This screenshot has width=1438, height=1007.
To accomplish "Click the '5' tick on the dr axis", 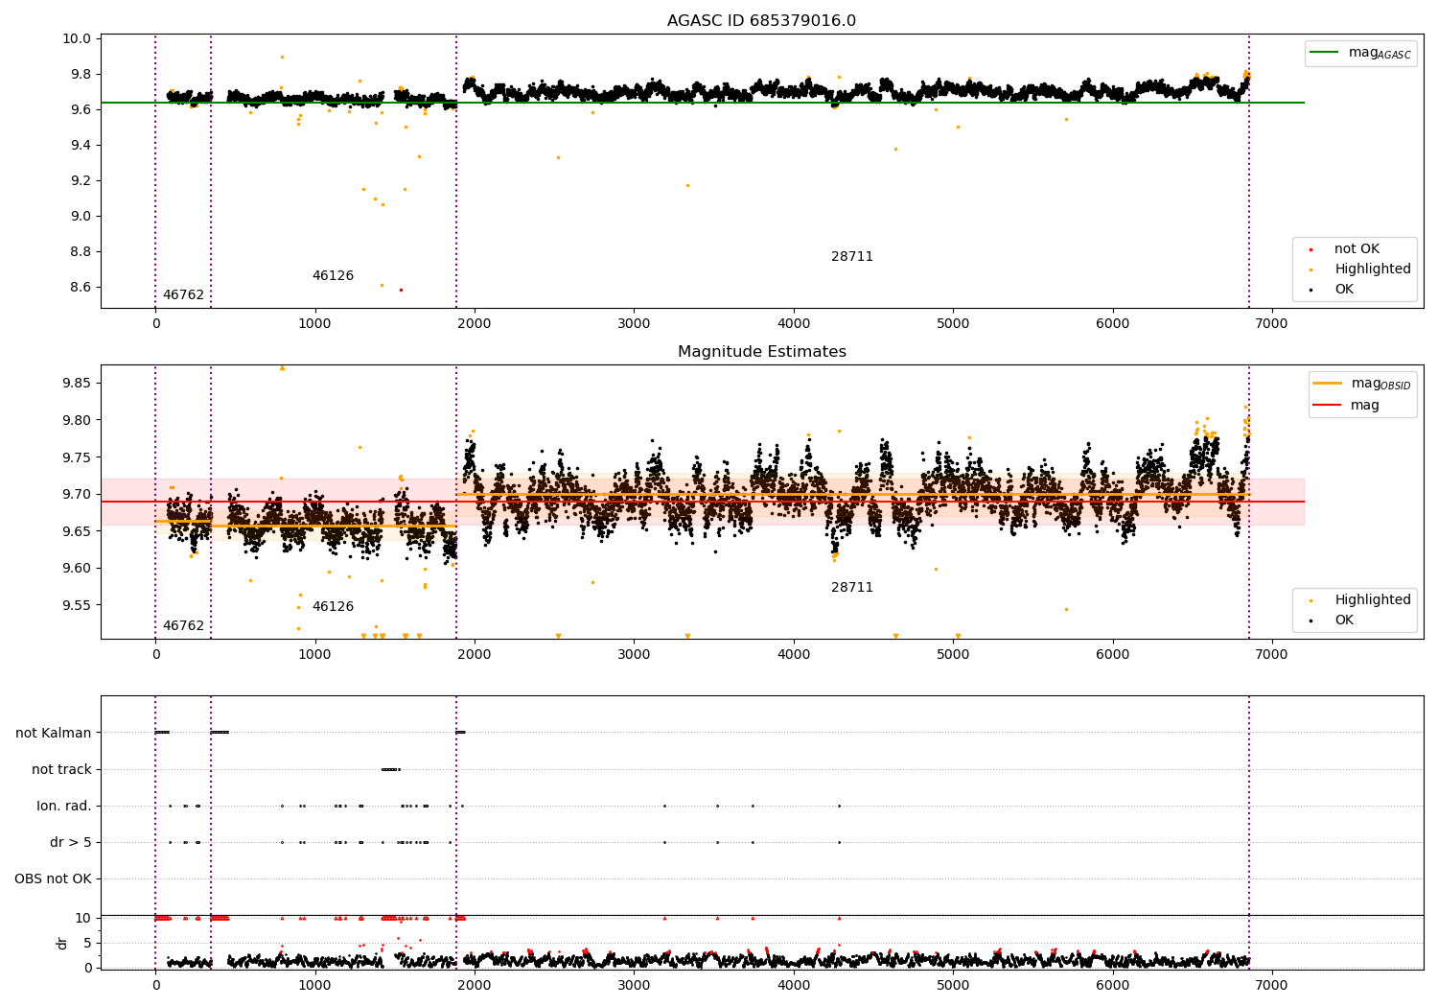I will pyautogui.click(x=87, y=943).
